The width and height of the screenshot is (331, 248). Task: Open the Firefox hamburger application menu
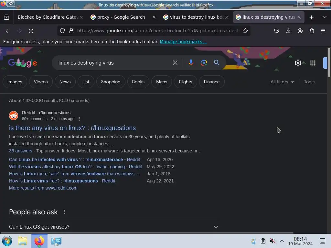click(x=323, y=31)
